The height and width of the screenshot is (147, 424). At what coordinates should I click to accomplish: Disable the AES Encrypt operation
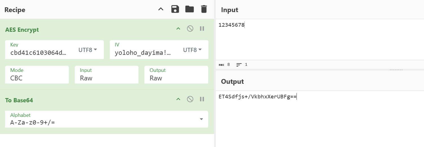tap(190, 28)
